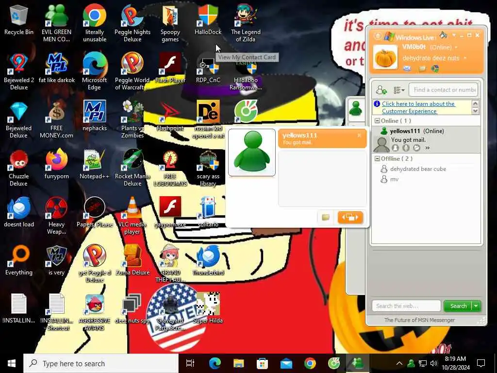Select the HalloDock desktop icon
The width and height of the screenshot is (497, 373).
208,20
